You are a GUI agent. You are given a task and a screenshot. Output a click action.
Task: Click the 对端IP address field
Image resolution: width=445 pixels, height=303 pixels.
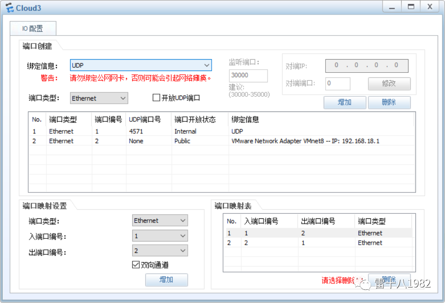click(367, 66)
